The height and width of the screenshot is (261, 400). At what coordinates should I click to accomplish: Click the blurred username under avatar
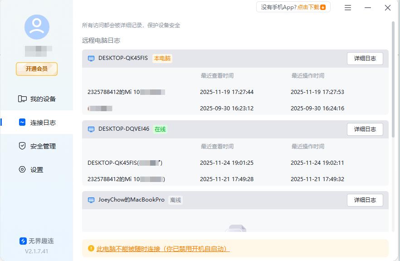[39, 51]
